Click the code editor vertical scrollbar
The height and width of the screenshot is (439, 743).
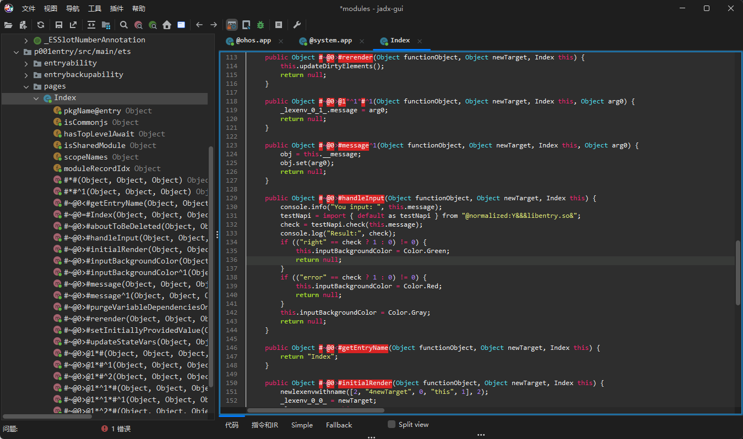(x=738, y=272)
